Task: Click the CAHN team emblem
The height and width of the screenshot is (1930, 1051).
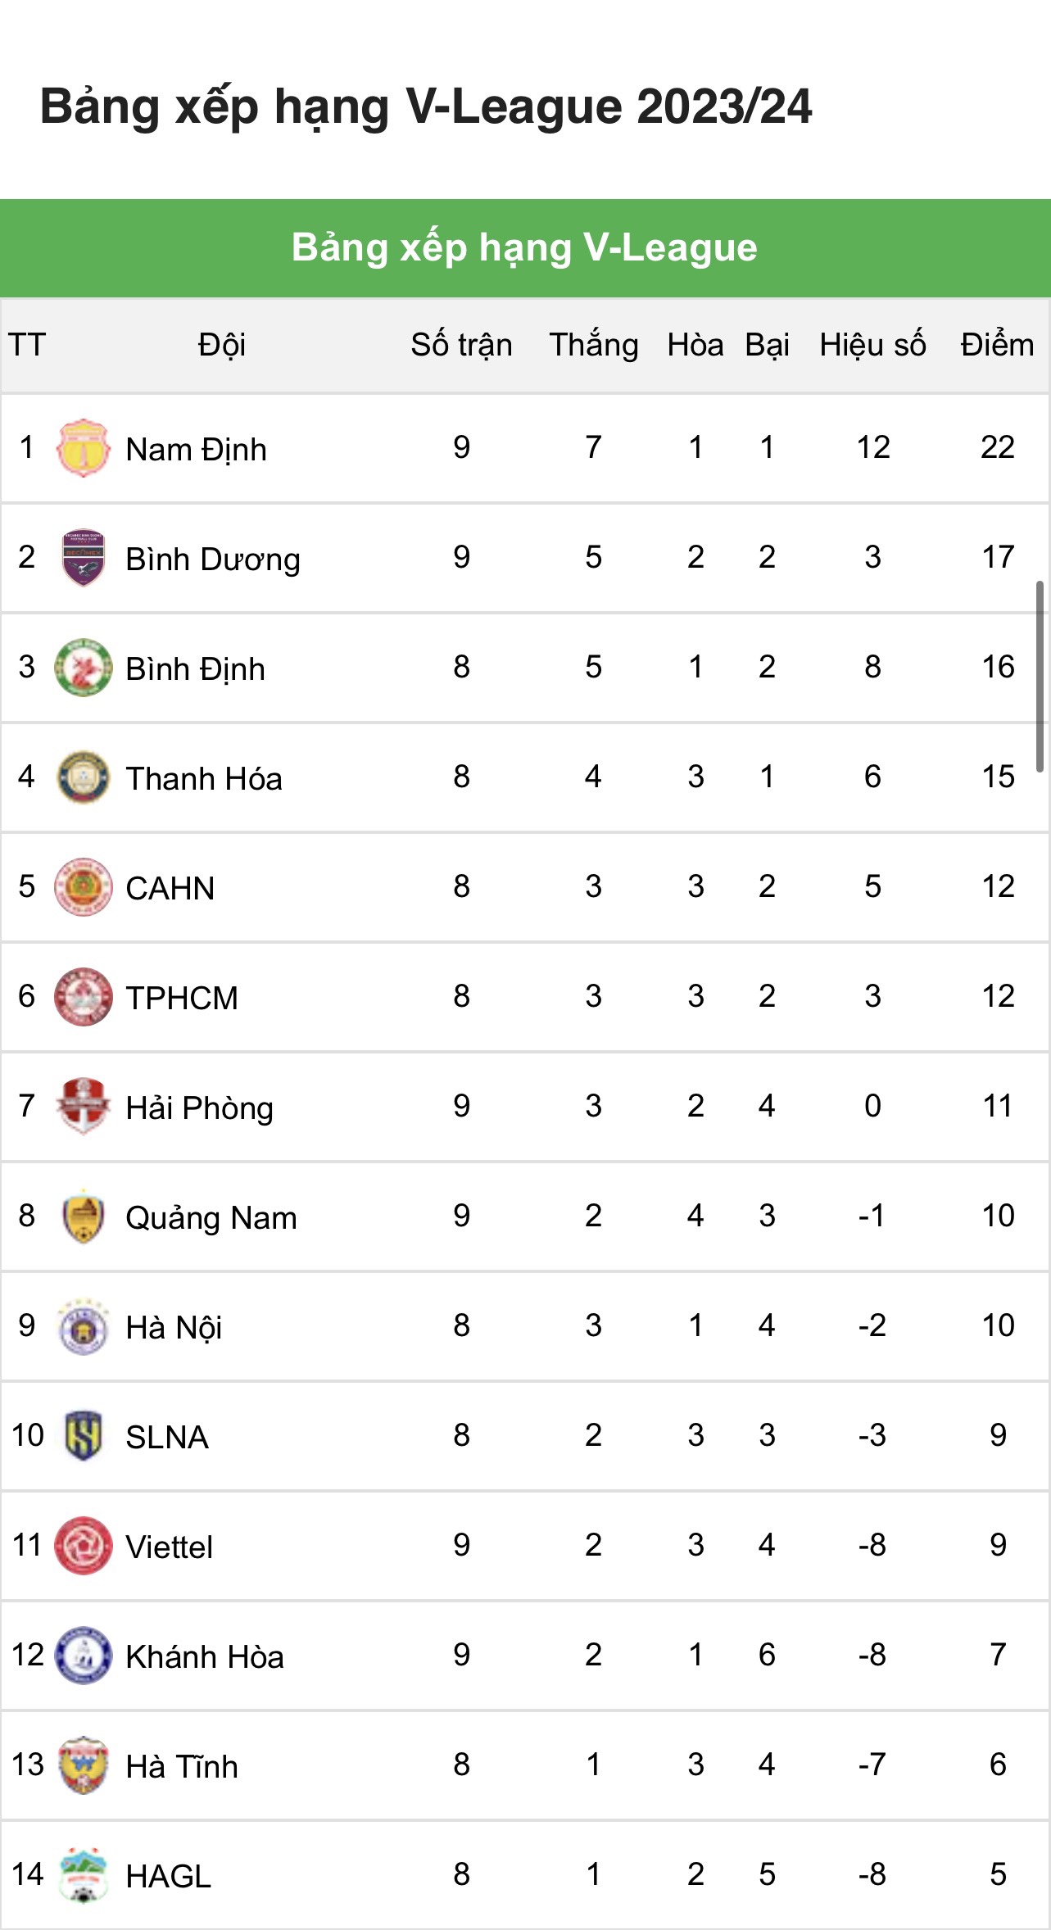Action: tap(83, 887)
